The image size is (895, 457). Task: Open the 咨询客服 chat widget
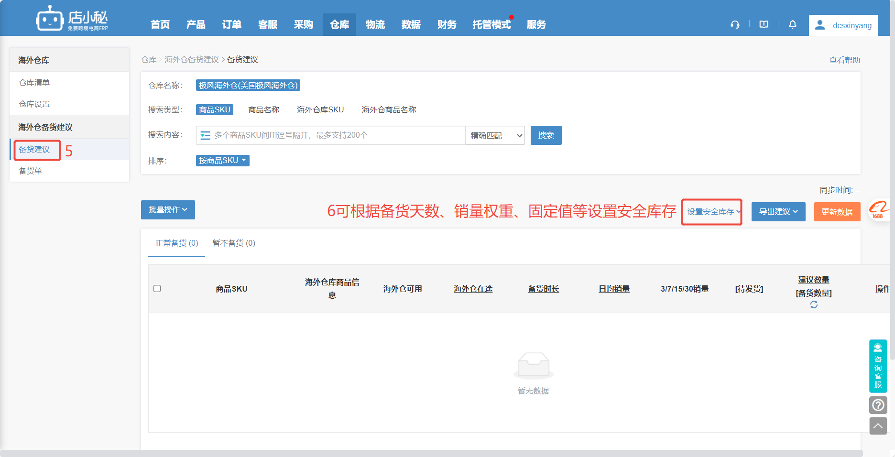pos(878,366)
